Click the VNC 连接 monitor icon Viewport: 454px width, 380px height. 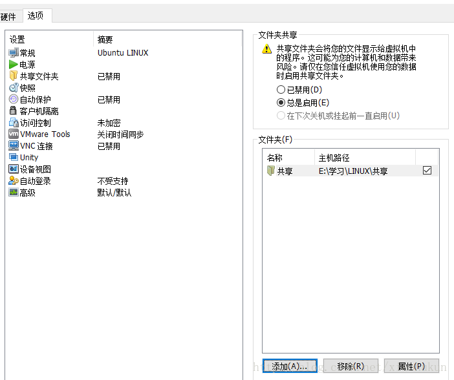14,145
